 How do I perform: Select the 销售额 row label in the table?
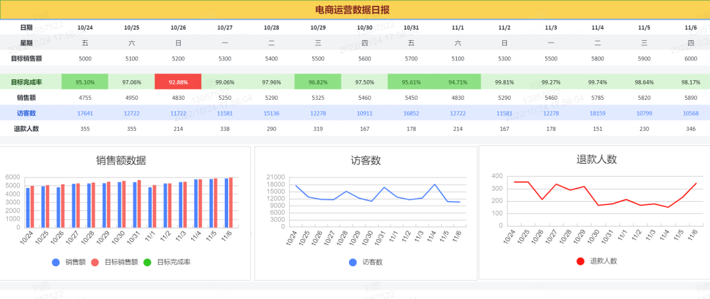click(26, 97)
